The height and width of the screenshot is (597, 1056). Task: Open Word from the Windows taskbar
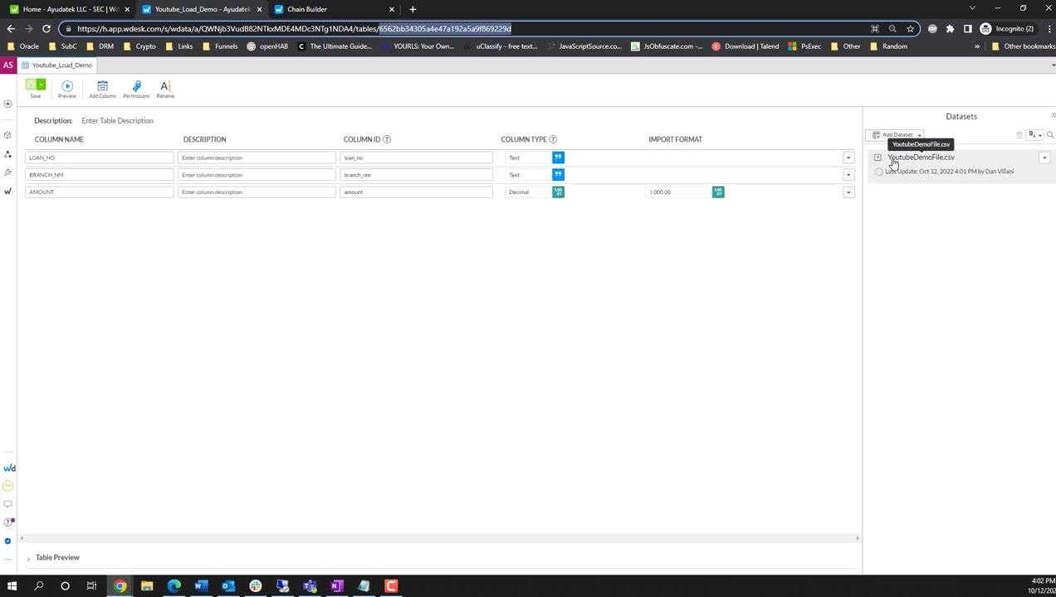[200, 586]
